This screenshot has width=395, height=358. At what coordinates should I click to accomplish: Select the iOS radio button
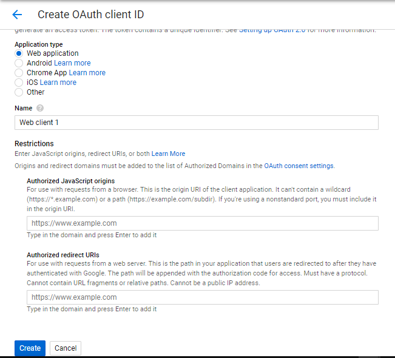point(19,83)
